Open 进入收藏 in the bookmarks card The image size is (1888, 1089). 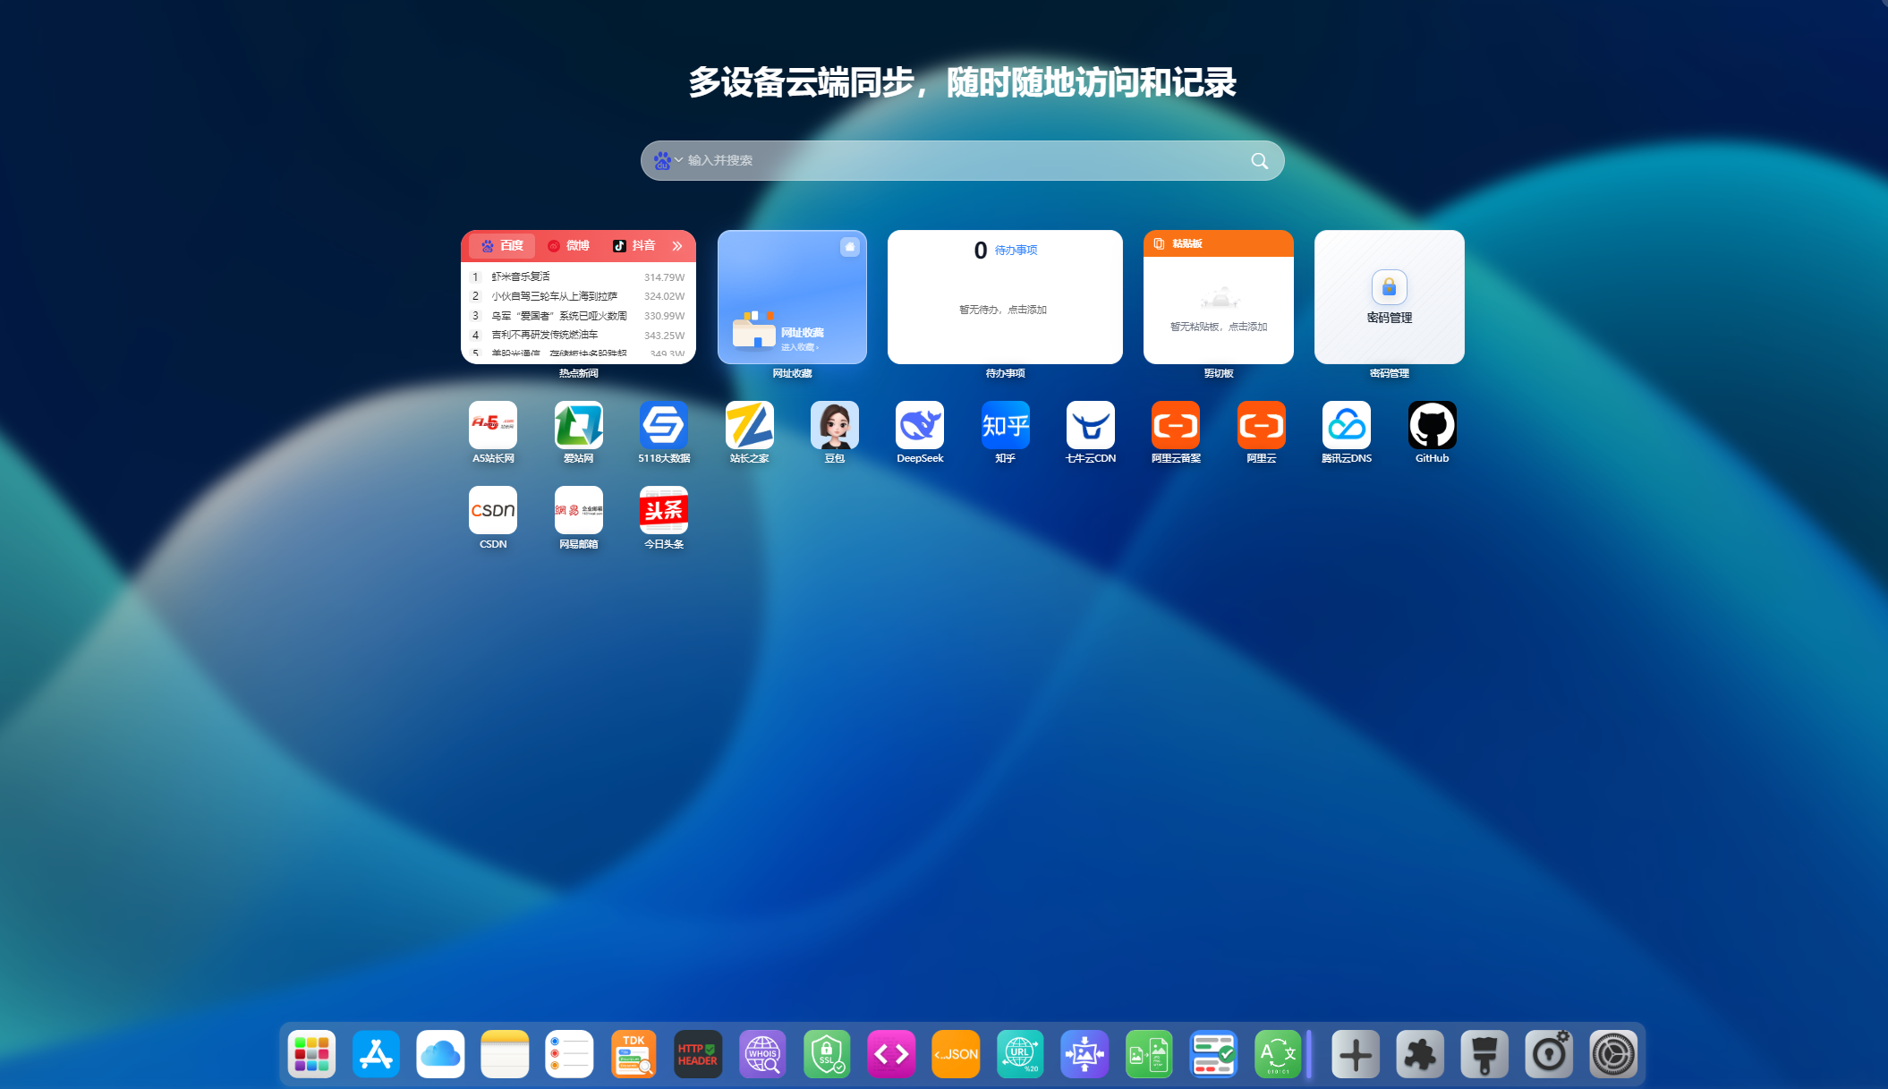click(x=799, y=347)
